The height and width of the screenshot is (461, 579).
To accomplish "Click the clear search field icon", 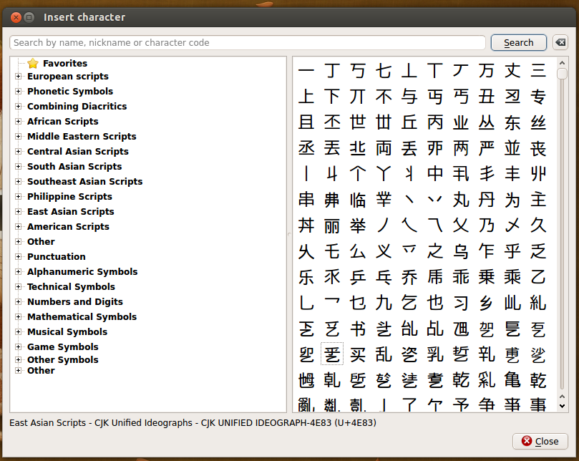I will [560, 43].
